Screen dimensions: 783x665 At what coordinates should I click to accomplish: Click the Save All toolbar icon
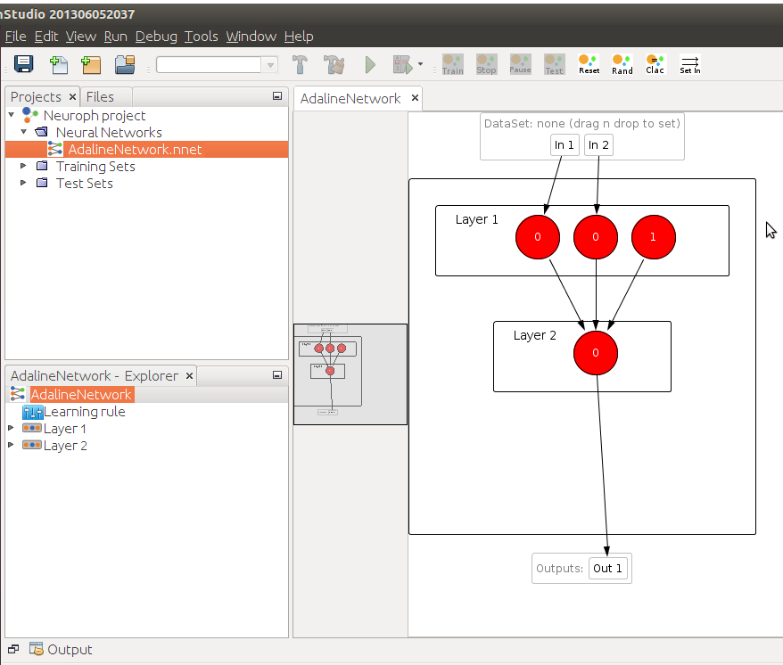(24, 64)
